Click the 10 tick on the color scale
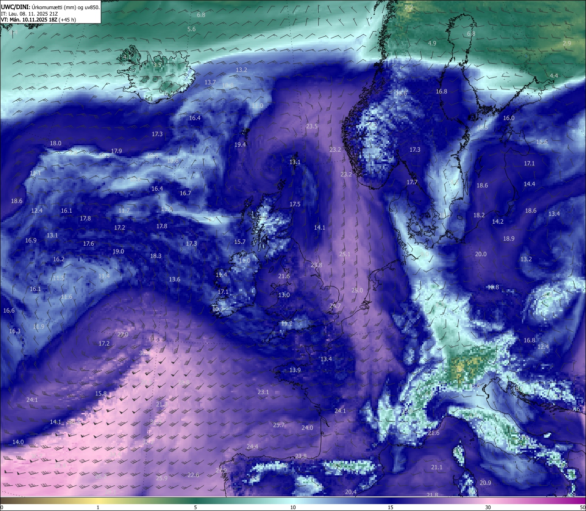This screenshot has width=586, height=511. (293, 507)
